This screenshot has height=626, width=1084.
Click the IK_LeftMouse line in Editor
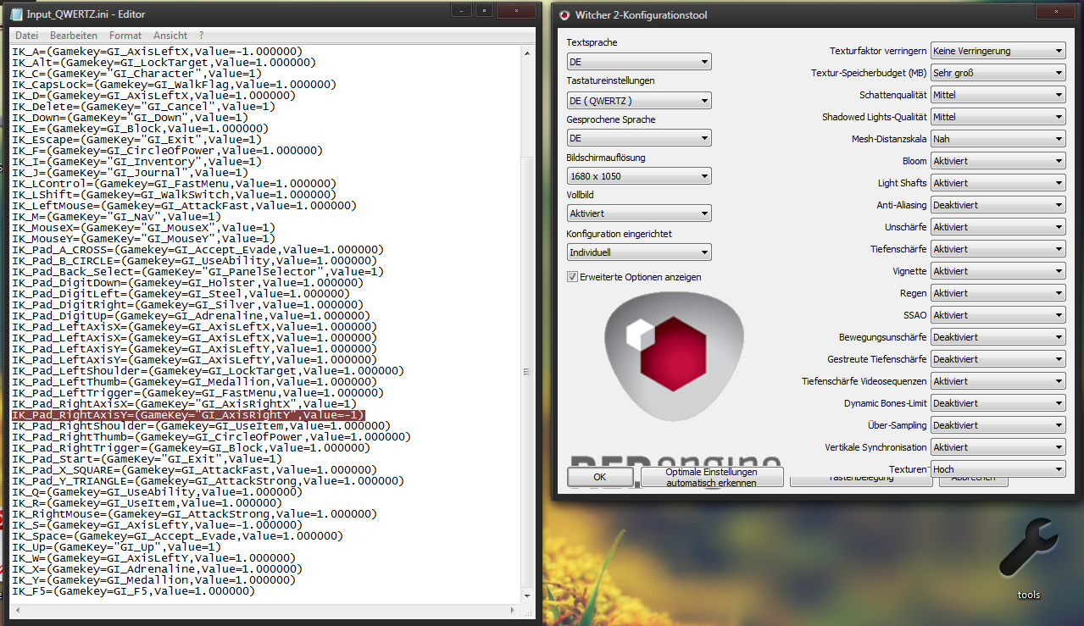184,206
